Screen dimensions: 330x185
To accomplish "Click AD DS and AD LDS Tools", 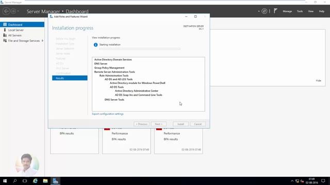I will point(119,79).
